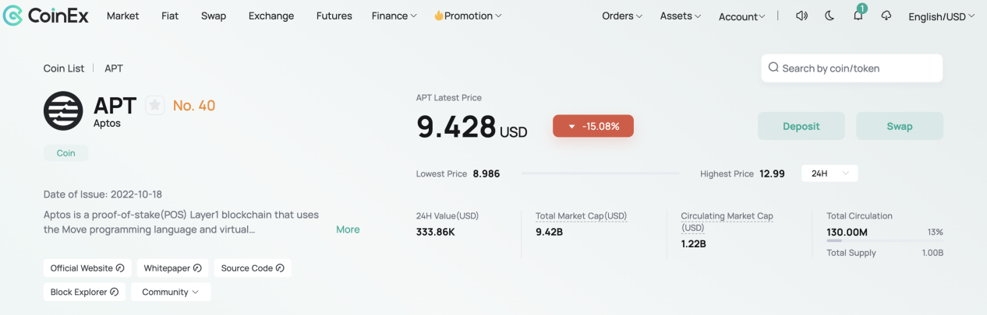The image size is (987, 315).
Task: Click the 9.42B total market cap
Action: [550, 231]
